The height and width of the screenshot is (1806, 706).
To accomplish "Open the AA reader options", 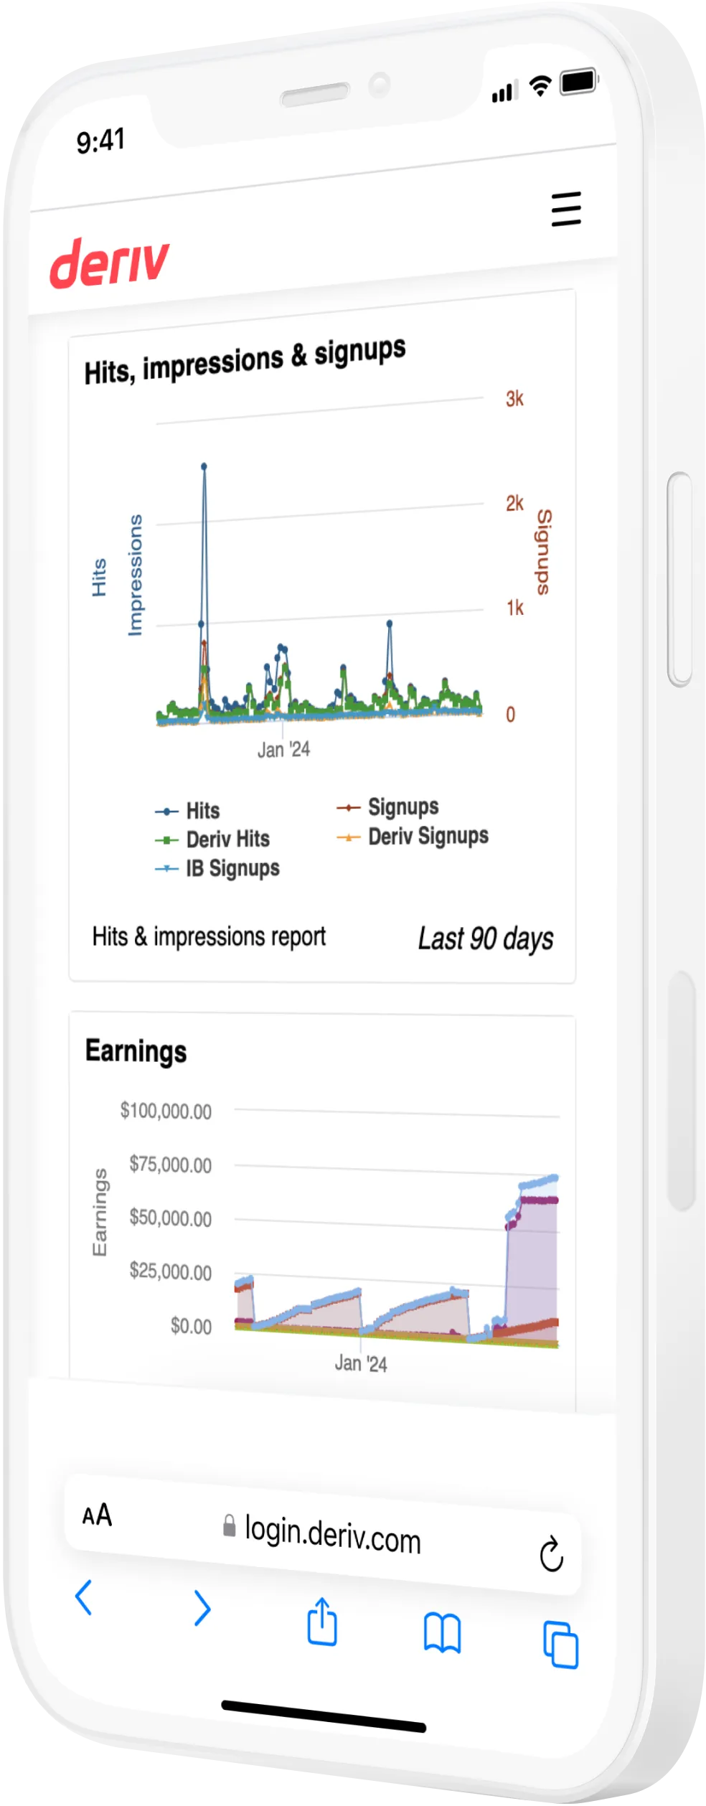I will (97, 1516).
